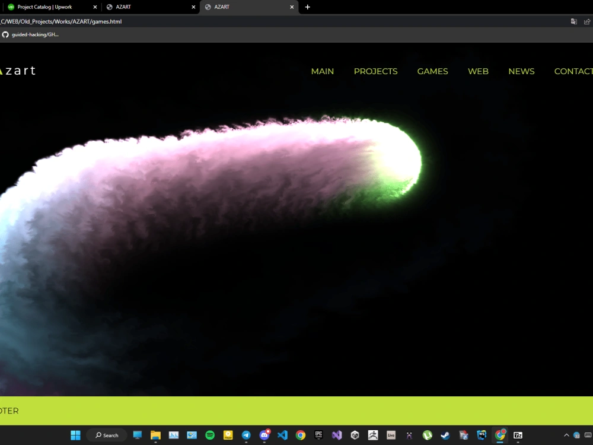Click the taskbar Search box
This screenshot has height=445, width=593.
107,435
